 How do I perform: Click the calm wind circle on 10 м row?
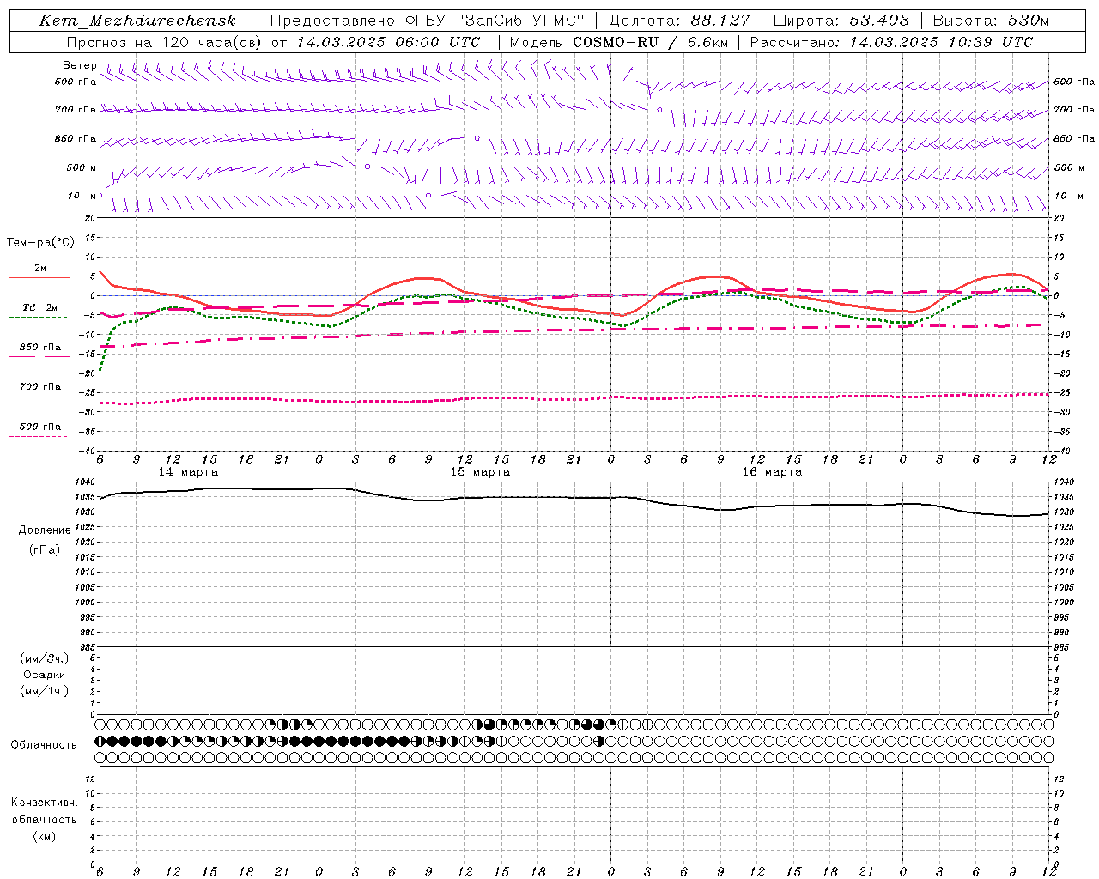click(428, 195)
